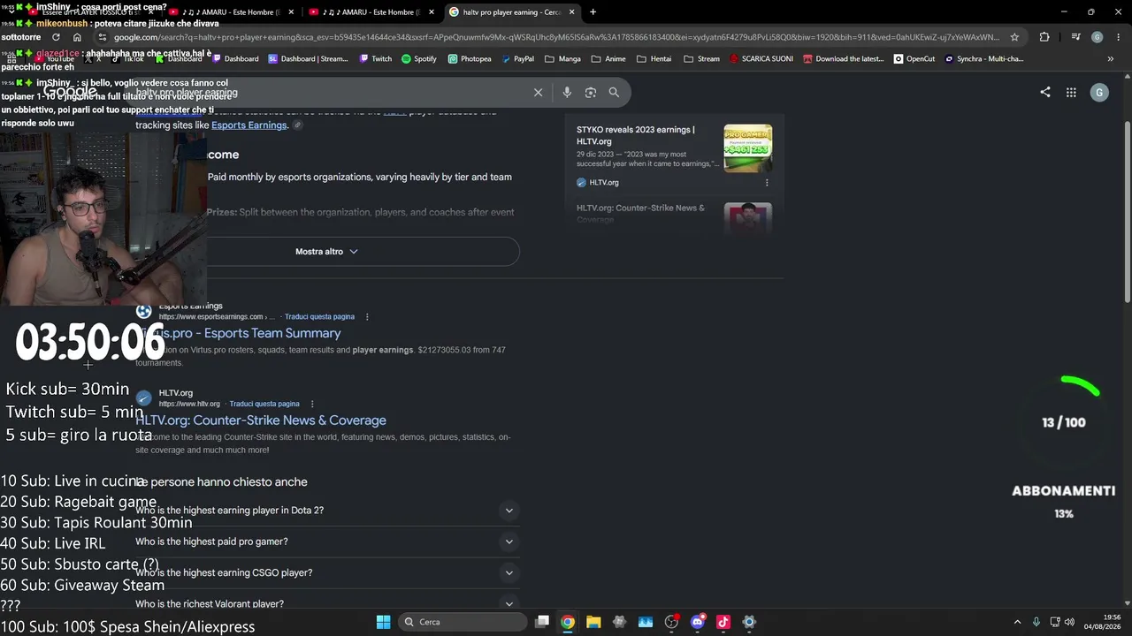Open TikTok from the taskbar

[x=723, y=622]
